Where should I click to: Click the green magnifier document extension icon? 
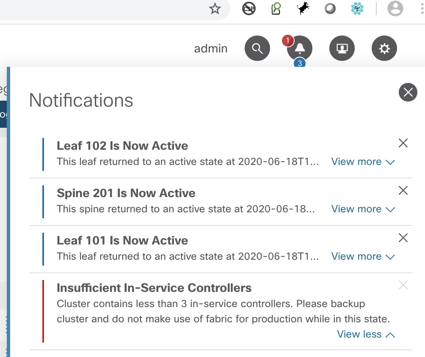tap(276, 8)
